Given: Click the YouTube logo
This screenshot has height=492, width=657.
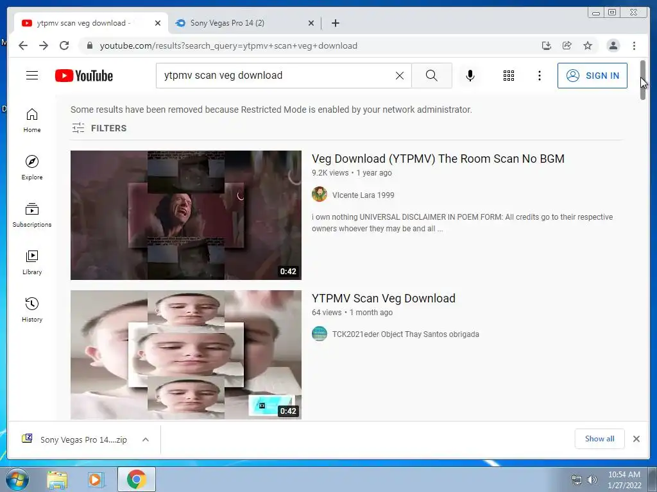Looking at the screenshot, I should pyautogui.click(x=84, y=76).
